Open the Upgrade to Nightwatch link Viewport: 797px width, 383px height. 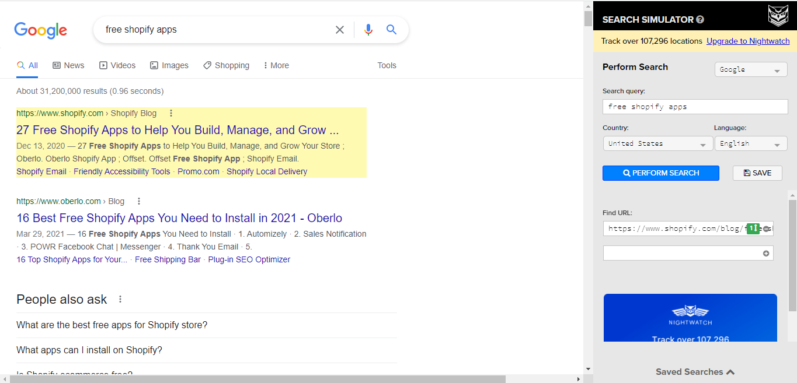click(x=748, y=41)
